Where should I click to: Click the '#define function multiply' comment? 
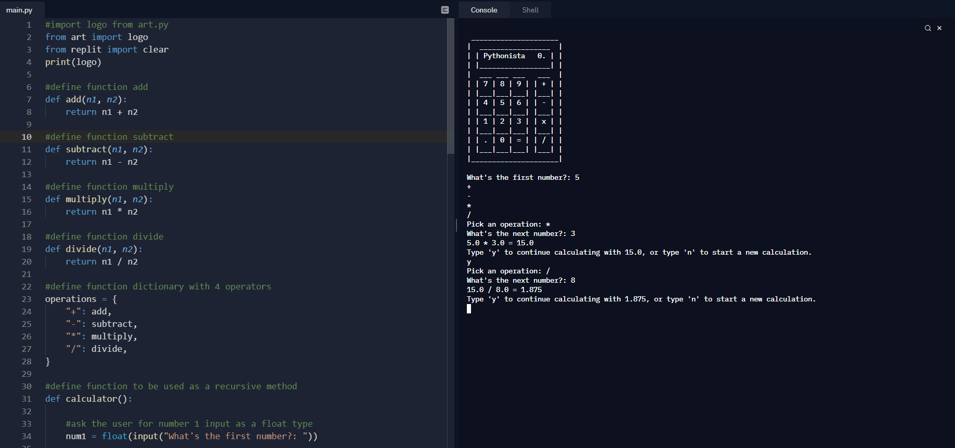109,187
